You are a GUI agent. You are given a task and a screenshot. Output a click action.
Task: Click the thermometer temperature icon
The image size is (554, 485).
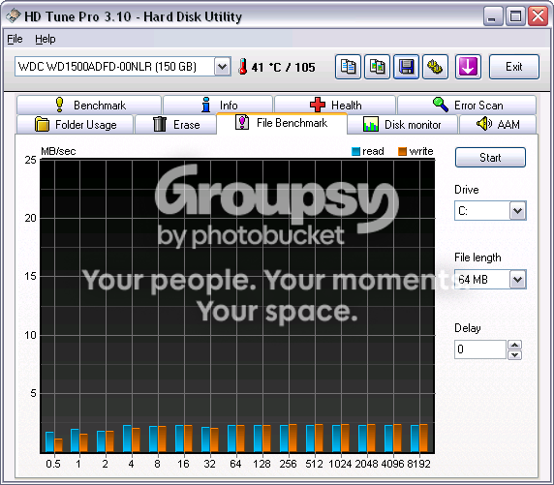pos(243,67)
